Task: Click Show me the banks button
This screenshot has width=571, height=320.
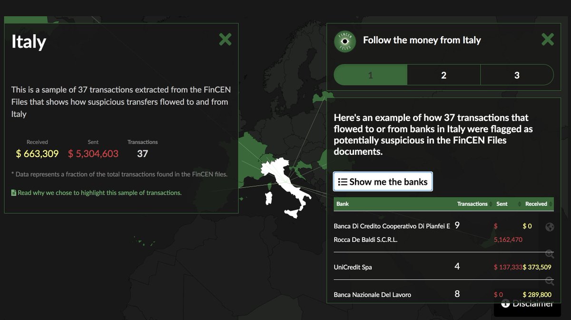Action: (x=383, y=181)
